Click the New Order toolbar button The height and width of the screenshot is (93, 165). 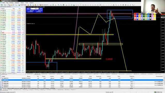point(22,5)
